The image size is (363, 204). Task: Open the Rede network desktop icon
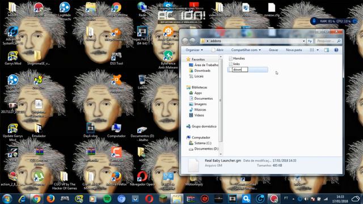(142, 10)
